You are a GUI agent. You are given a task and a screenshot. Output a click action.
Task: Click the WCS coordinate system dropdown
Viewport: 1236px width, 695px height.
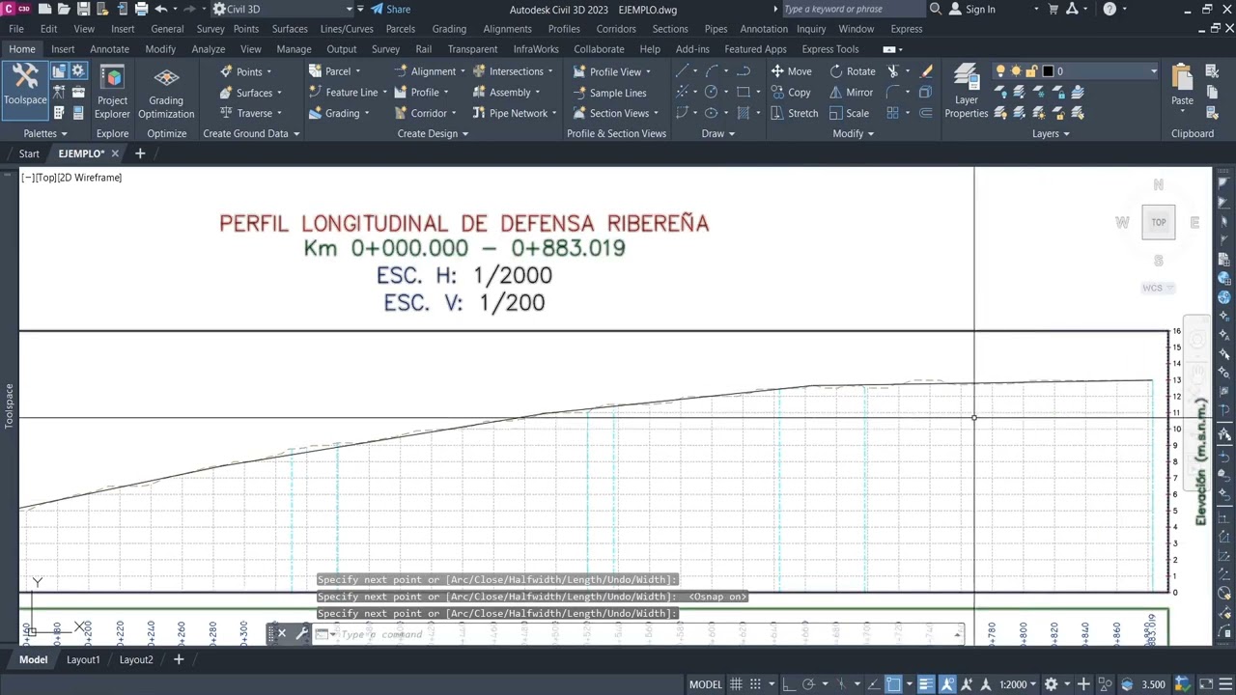click(x=1157, y=288)
